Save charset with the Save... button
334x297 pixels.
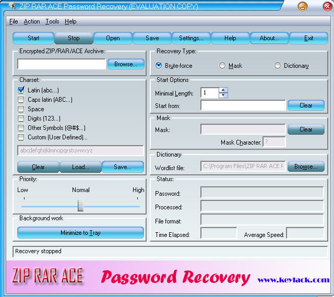(x=123, y=167)
